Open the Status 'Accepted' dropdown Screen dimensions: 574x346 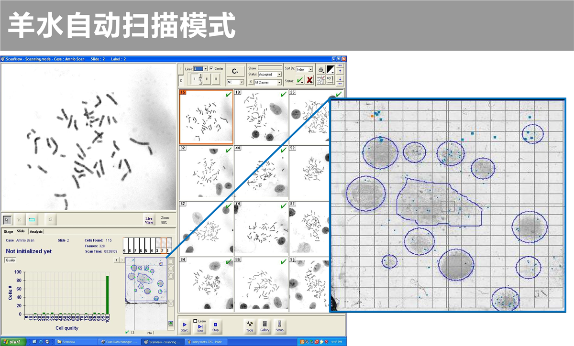[x=279, y=75]
